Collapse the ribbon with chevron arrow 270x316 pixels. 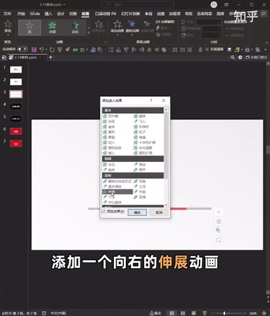pos(267,43)
